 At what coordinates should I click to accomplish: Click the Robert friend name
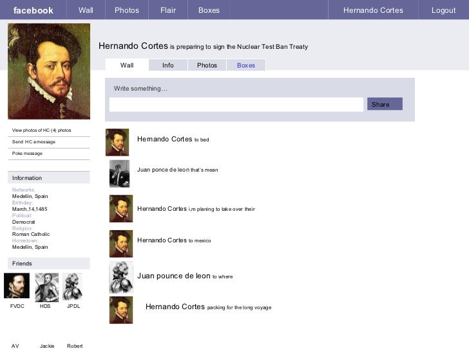tap(75, 346)
